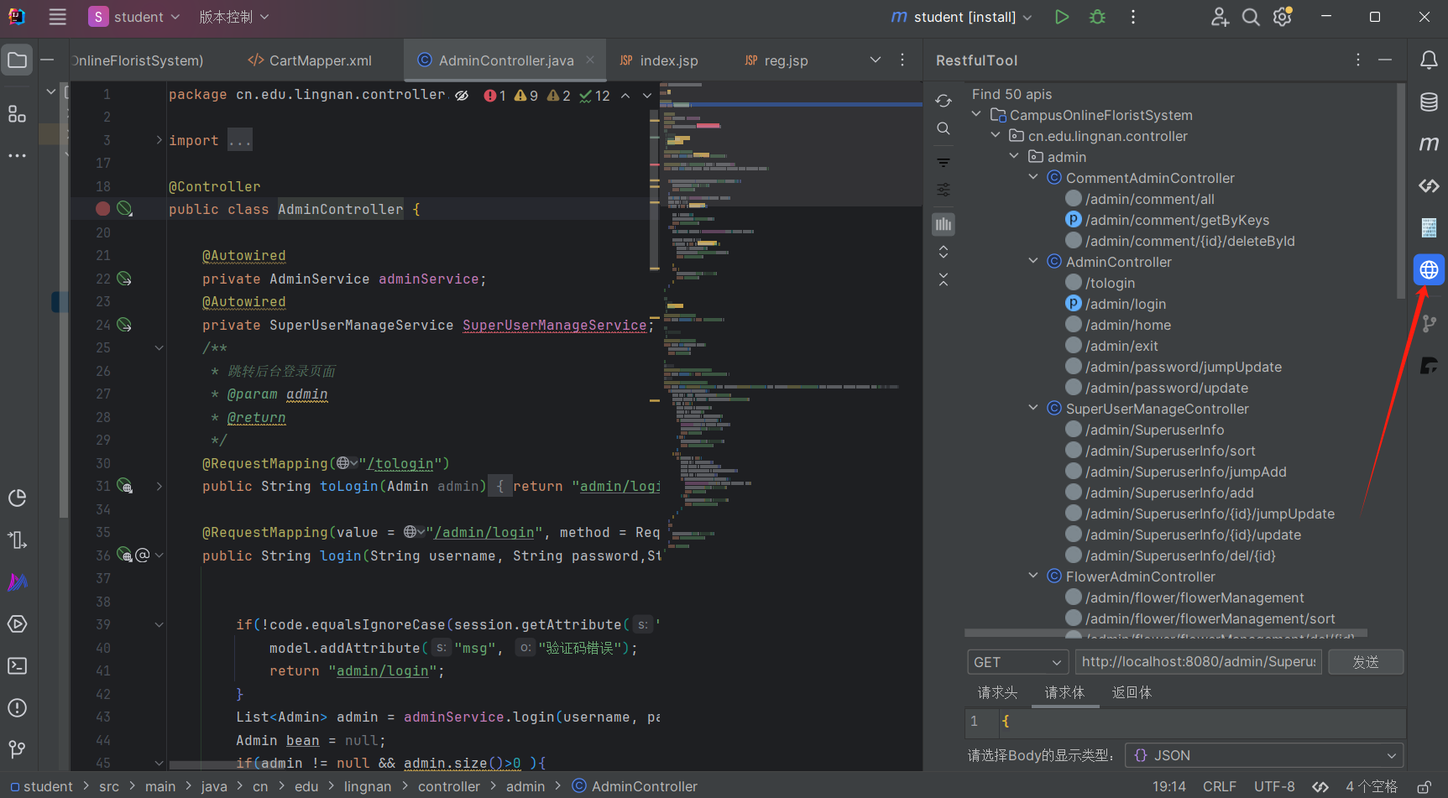The height and width of the screenshot is (798, 1448).
Task: Open the GET HTTP method dropdown
Action: pos(1017,662)
